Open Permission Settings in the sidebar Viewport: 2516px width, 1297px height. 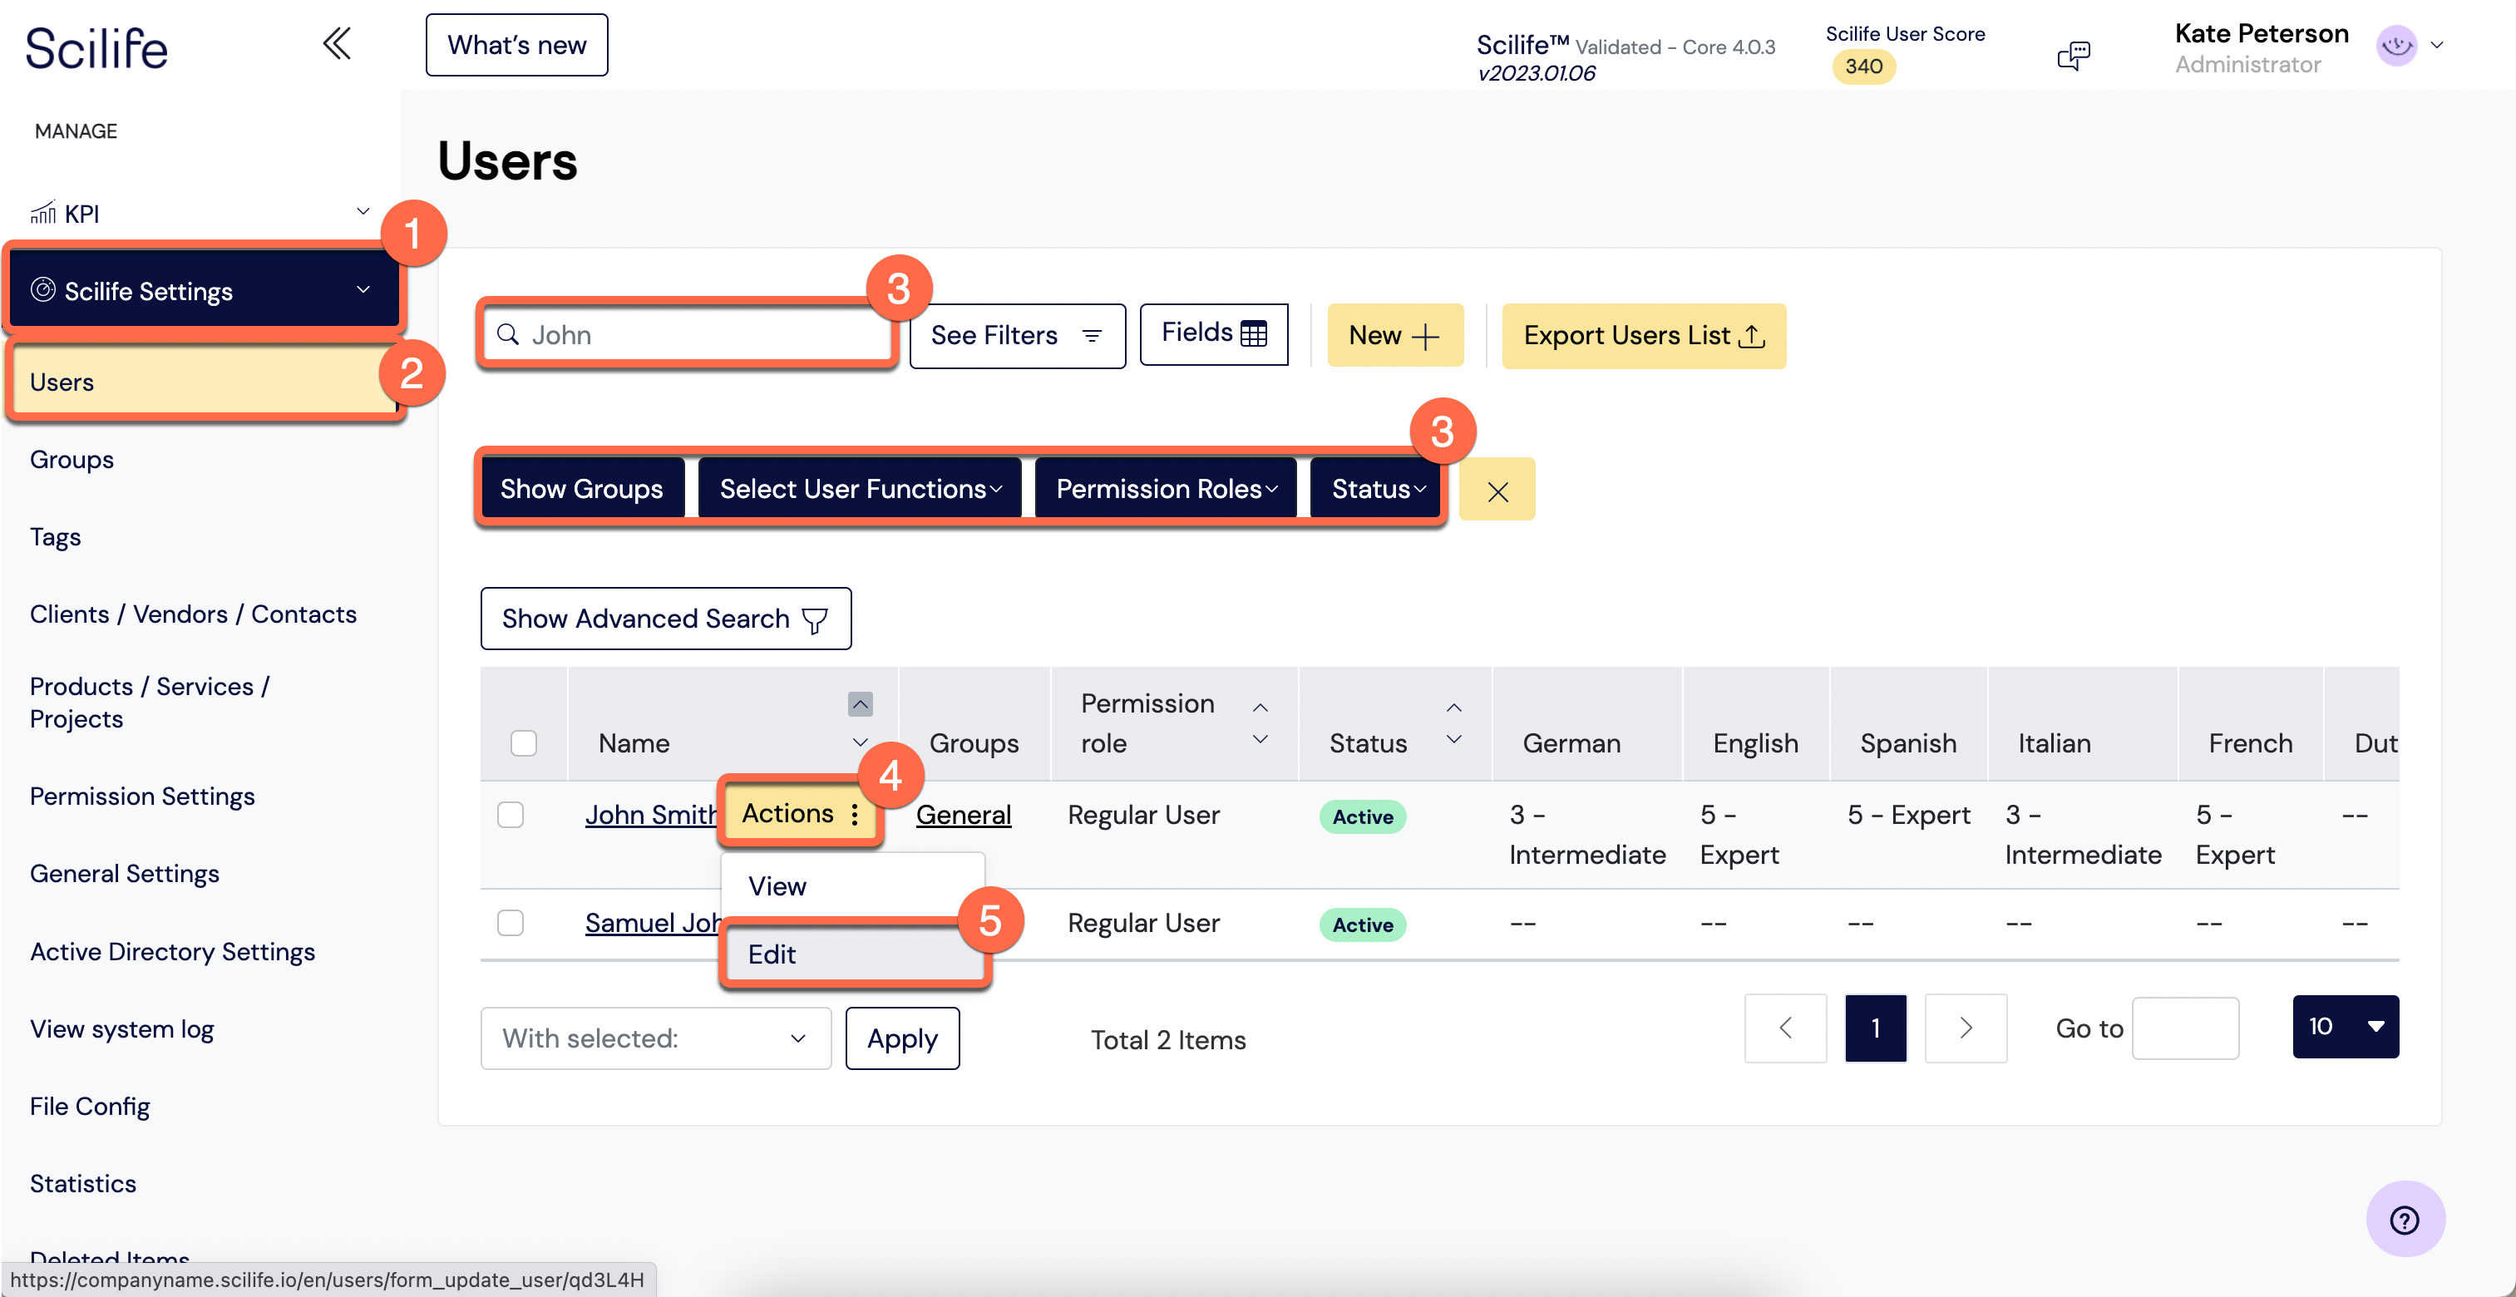141,796
